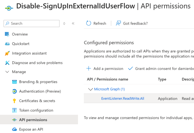Click Got feedback? button

[x=132, y=23]
